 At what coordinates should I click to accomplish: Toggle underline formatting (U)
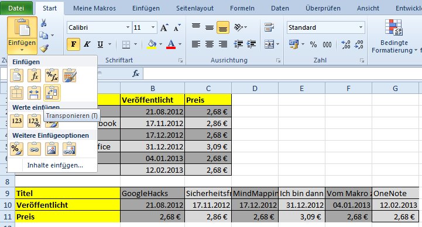pos(100,44)
